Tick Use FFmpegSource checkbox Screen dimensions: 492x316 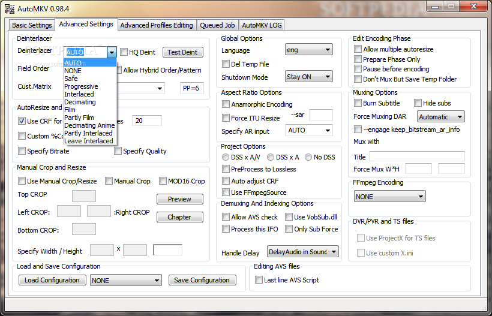pos(226,192)
